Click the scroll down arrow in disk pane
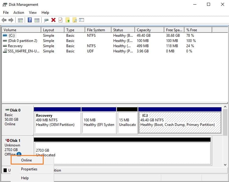The width and height of the screenshot is (229, 182). pos(226,165)
